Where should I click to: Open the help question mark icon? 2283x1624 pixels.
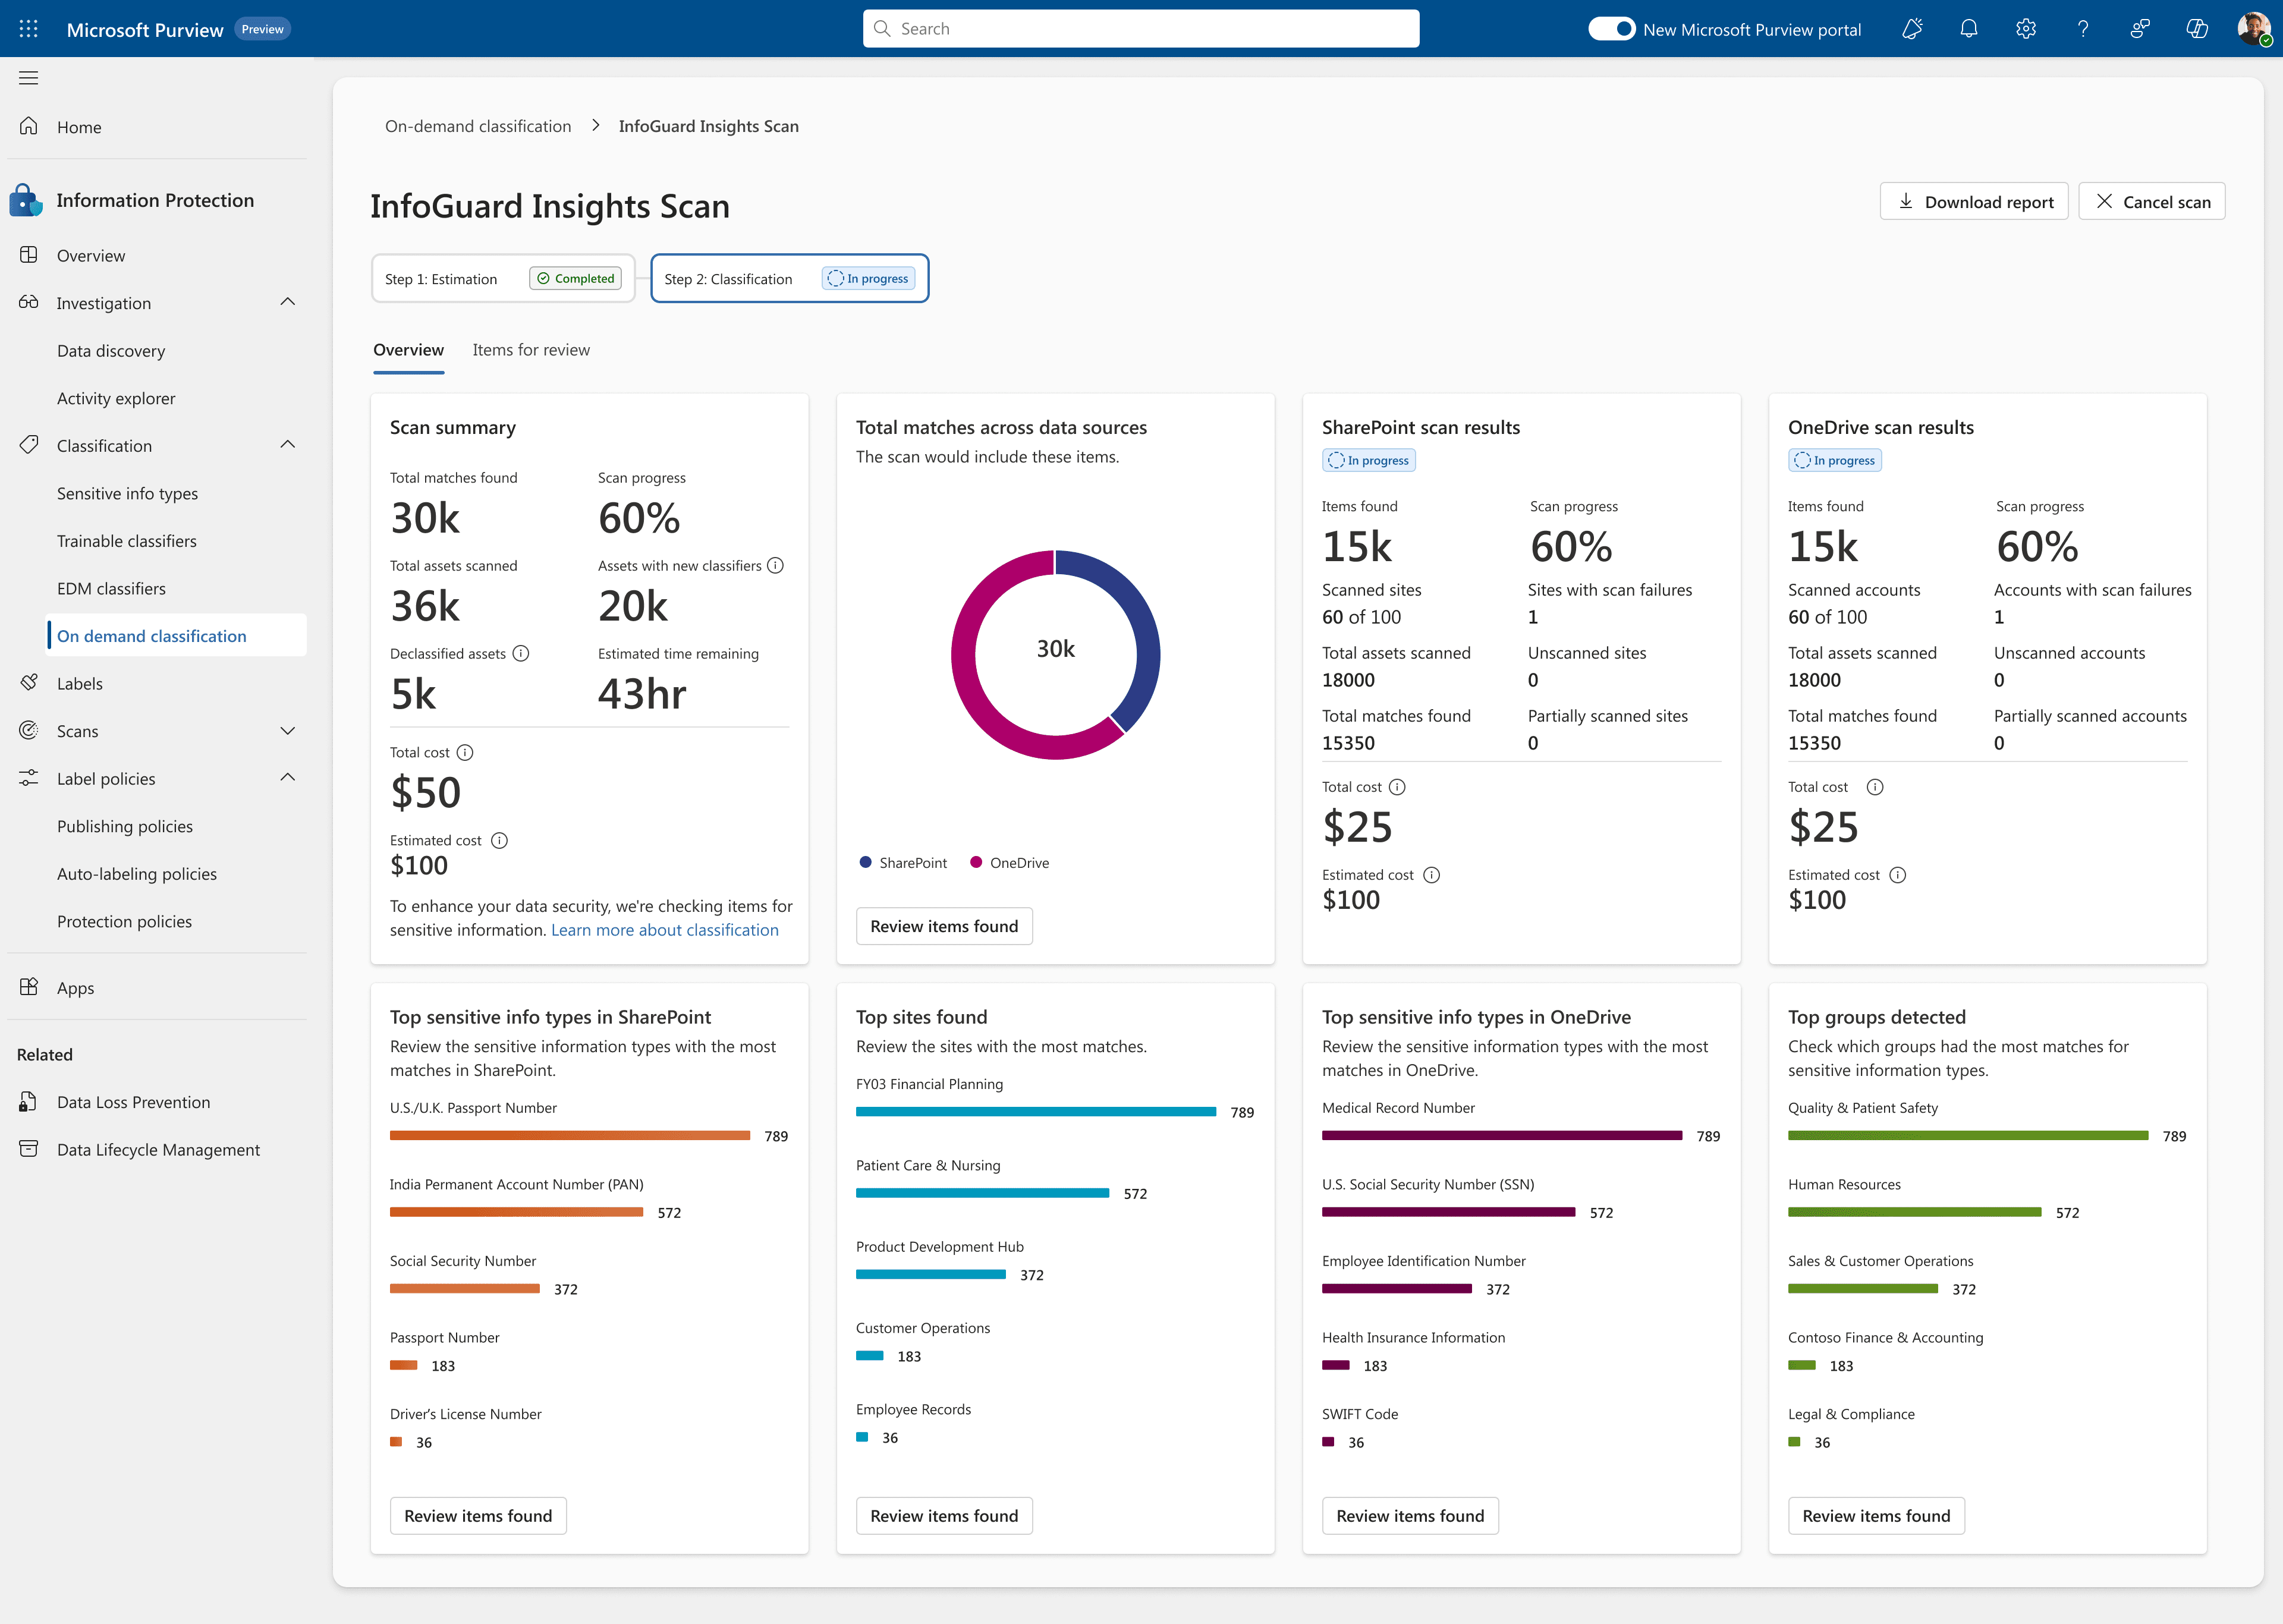[2083, 29]
